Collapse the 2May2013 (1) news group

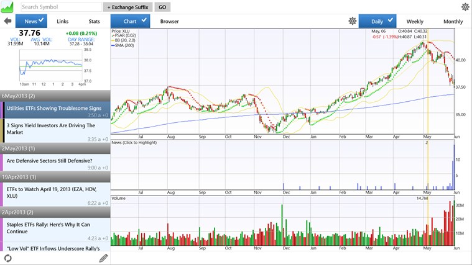click(55, 148)
